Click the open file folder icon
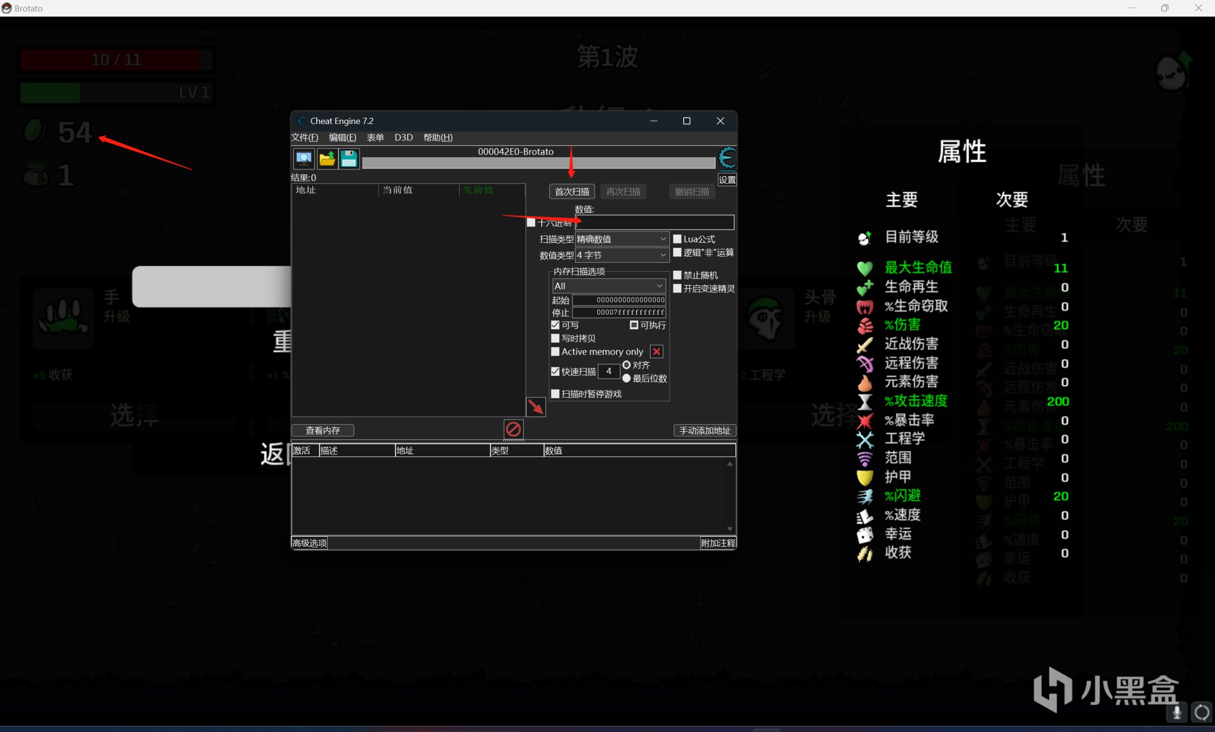 coord(327,158)
